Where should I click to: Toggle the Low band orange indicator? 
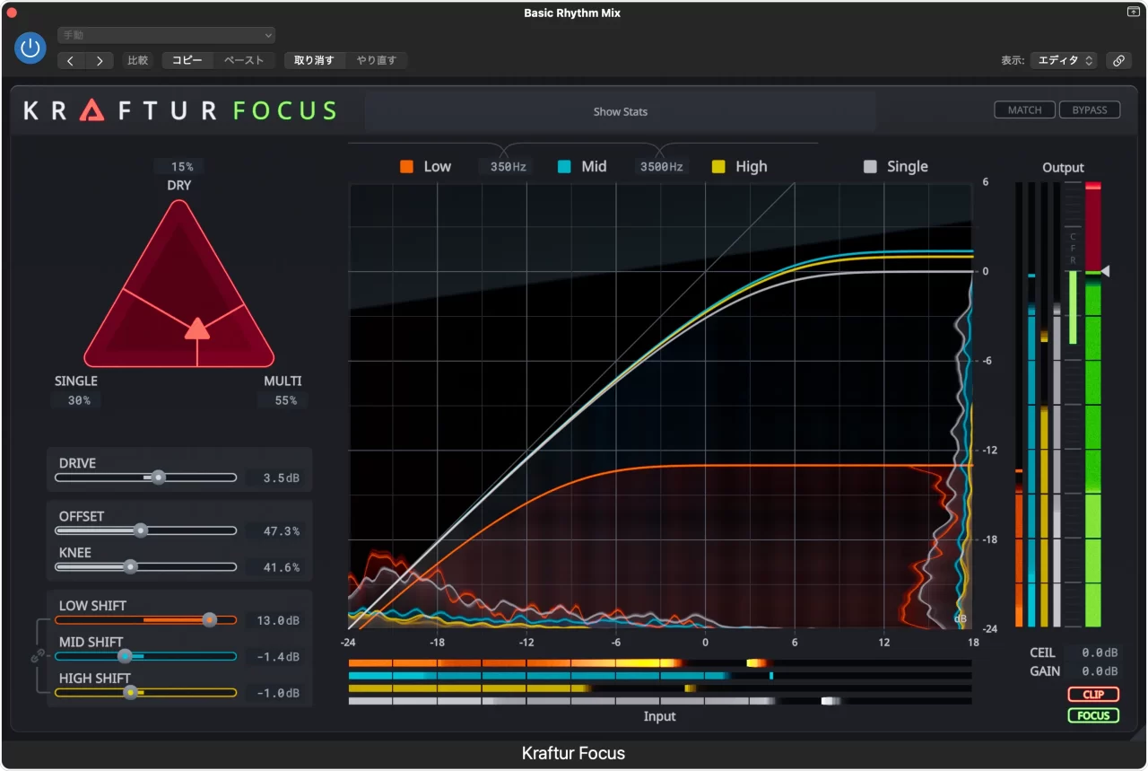407,167
